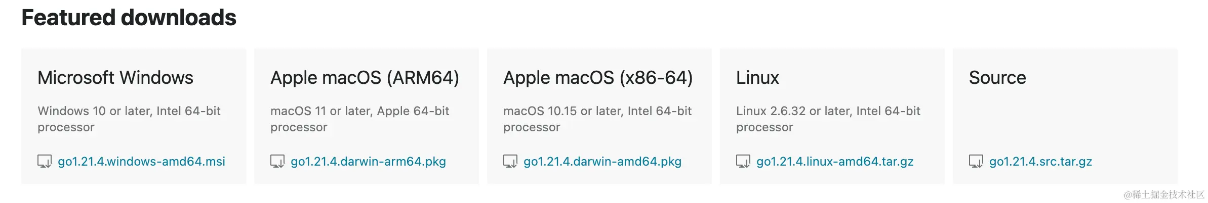The height and width of the screenshot is (203, 1208).
Task: Click download icon beside src.tar.gz
Action: [976, 162]
